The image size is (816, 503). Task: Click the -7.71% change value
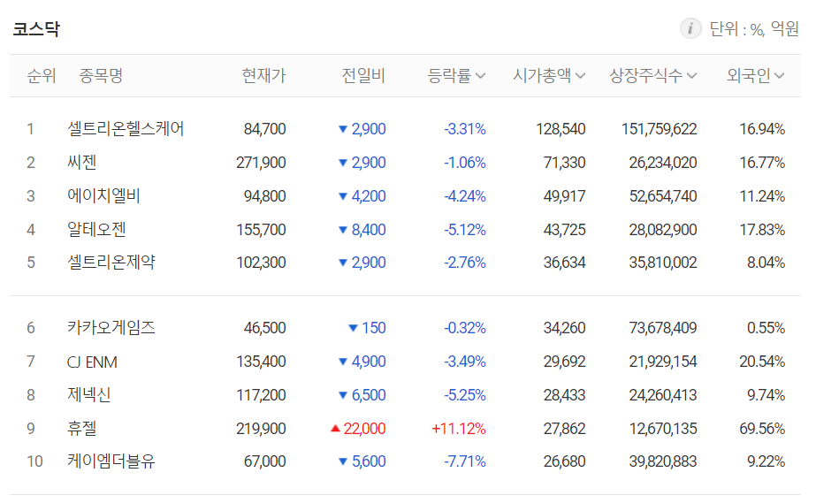(x=465, y=461)
